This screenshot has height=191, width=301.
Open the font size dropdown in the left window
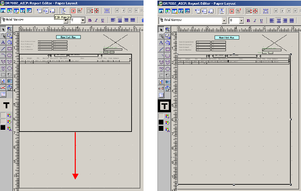[x=83, y=20]
